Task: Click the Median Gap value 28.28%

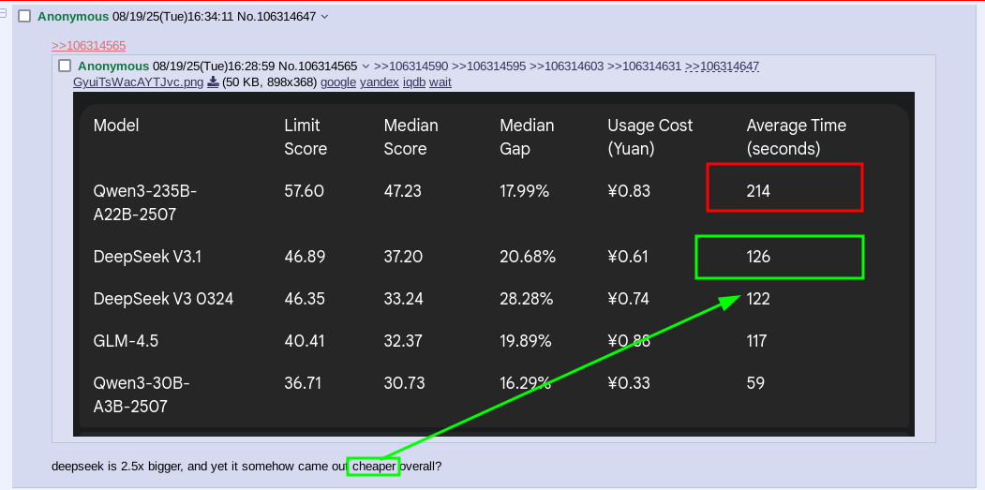Action: coord(527,298)
